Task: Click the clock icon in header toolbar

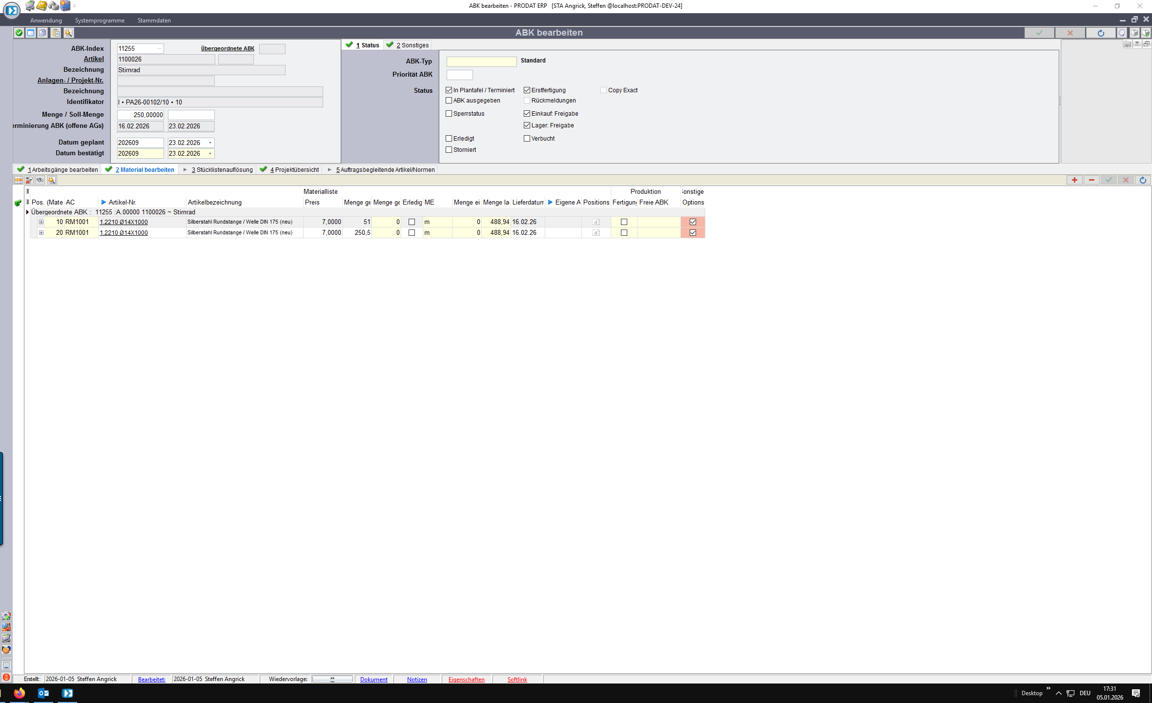Action: 1122,33
